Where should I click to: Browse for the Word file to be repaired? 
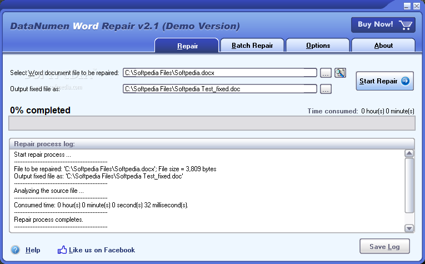click(x=326, y=73)
